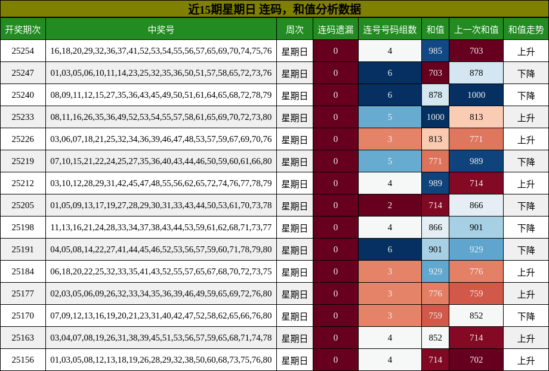
Task: Click winning numbers starting 03,10,12,28
Action: point(161,183)
